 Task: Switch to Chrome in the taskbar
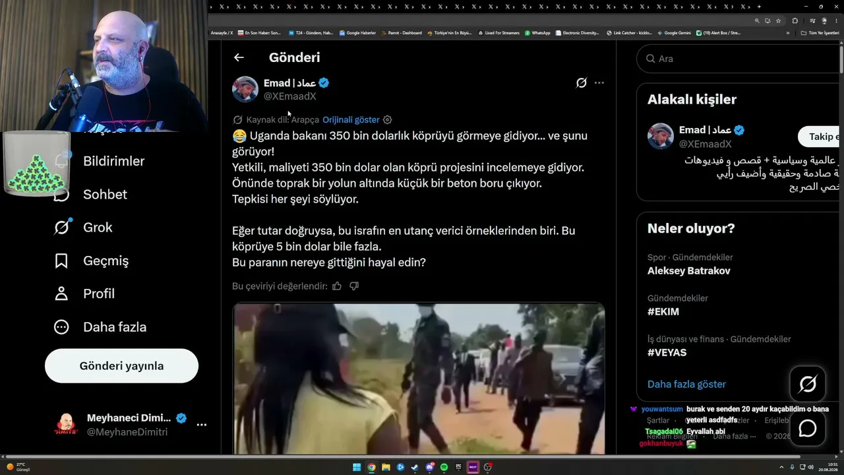[x=371, y=467]
